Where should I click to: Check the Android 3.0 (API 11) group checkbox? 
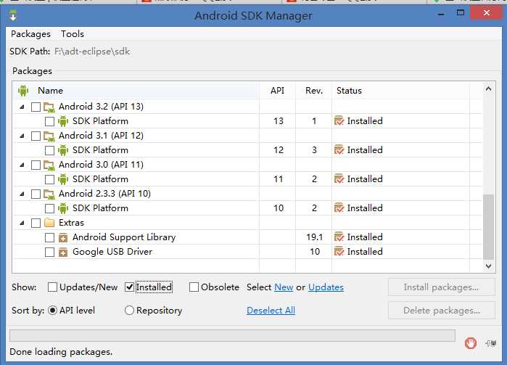pos(36,165)
